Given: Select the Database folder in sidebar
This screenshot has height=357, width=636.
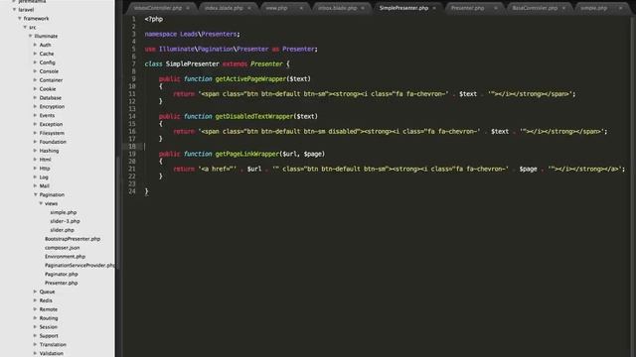Looking at the screenshot, I should pos(51,98).
